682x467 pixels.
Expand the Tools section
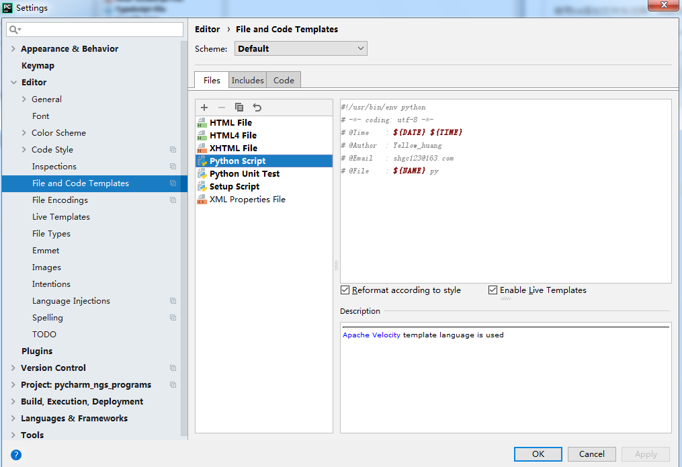13,435
